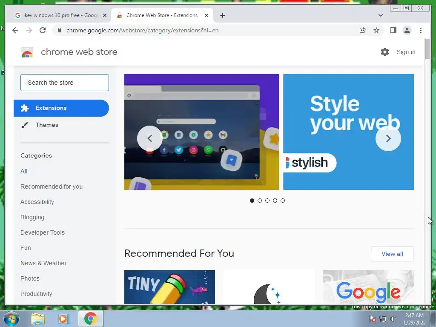The width and height of the screenshot is (436, 327).
Task: Open the Windows Start menu
Action: 11,318
